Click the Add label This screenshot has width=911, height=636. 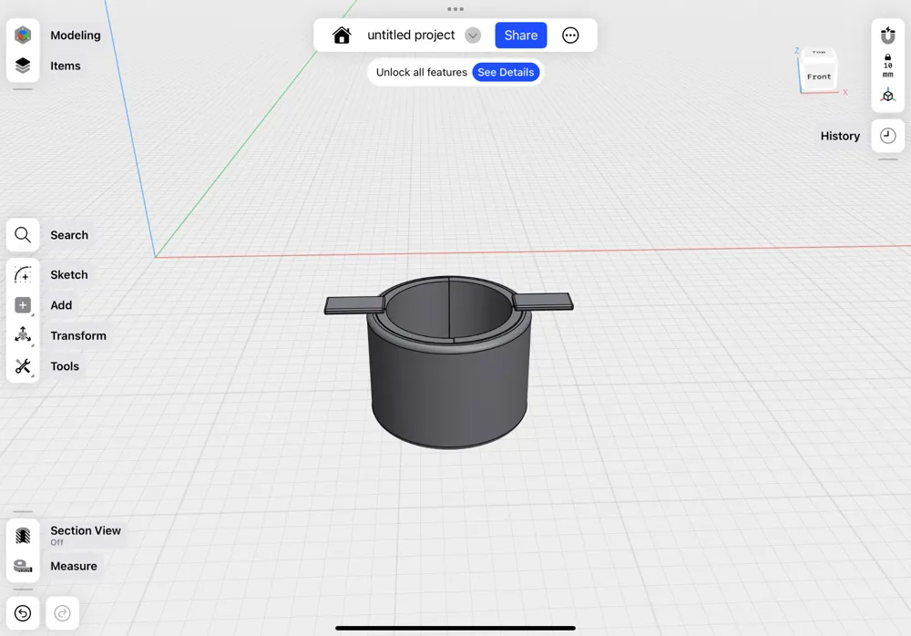pos(61,305)
